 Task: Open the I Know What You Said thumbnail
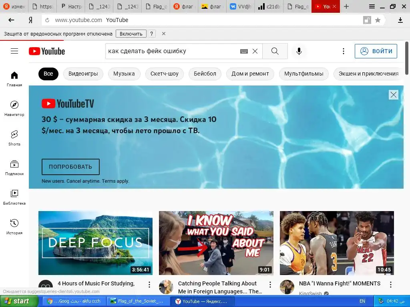pos(216,243)
